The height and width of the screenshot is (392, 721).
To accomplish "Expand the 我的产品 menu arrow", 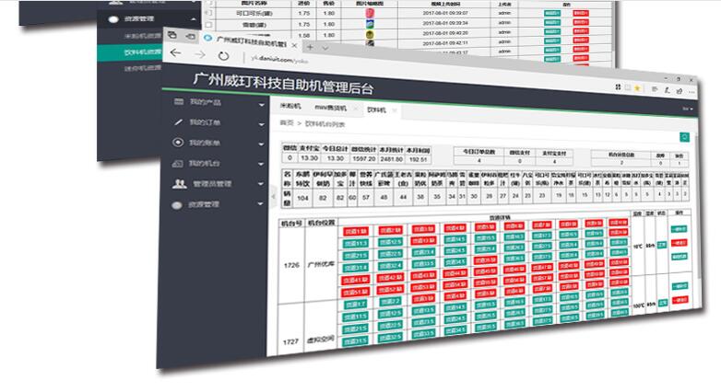I will [x=261, y=105].
